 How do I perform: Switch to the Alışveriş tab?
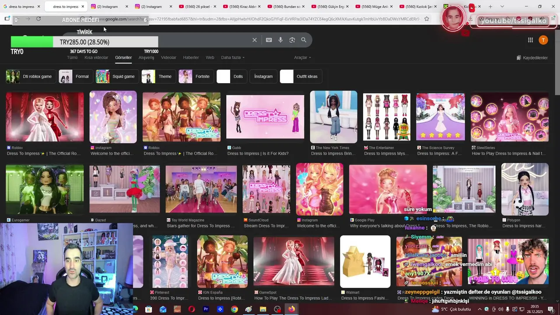click(146, 57)
